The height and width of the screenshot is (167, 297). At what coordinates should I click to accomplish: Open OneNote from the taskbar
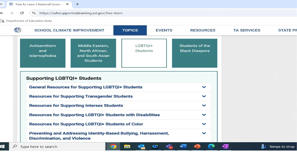click(225, 146)
